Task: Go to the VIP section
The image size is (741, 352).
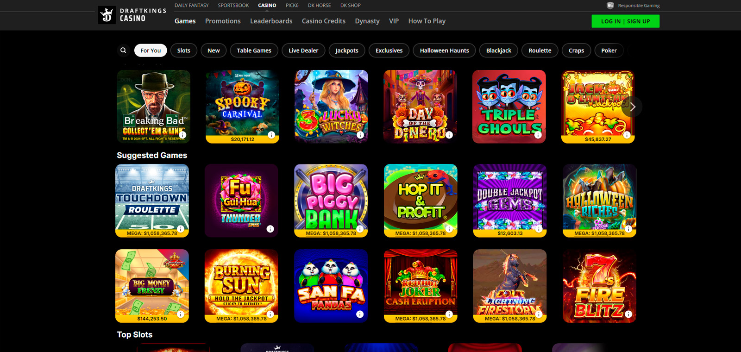Action: 394,21
